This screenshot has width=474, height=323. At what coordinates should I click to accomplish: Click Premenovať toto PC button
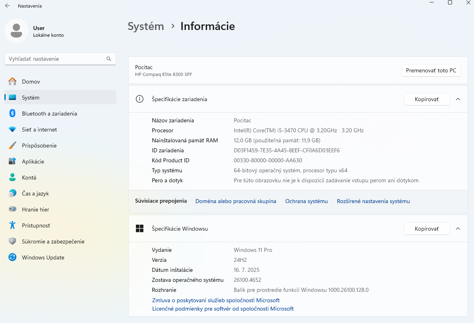pos(431,70)
